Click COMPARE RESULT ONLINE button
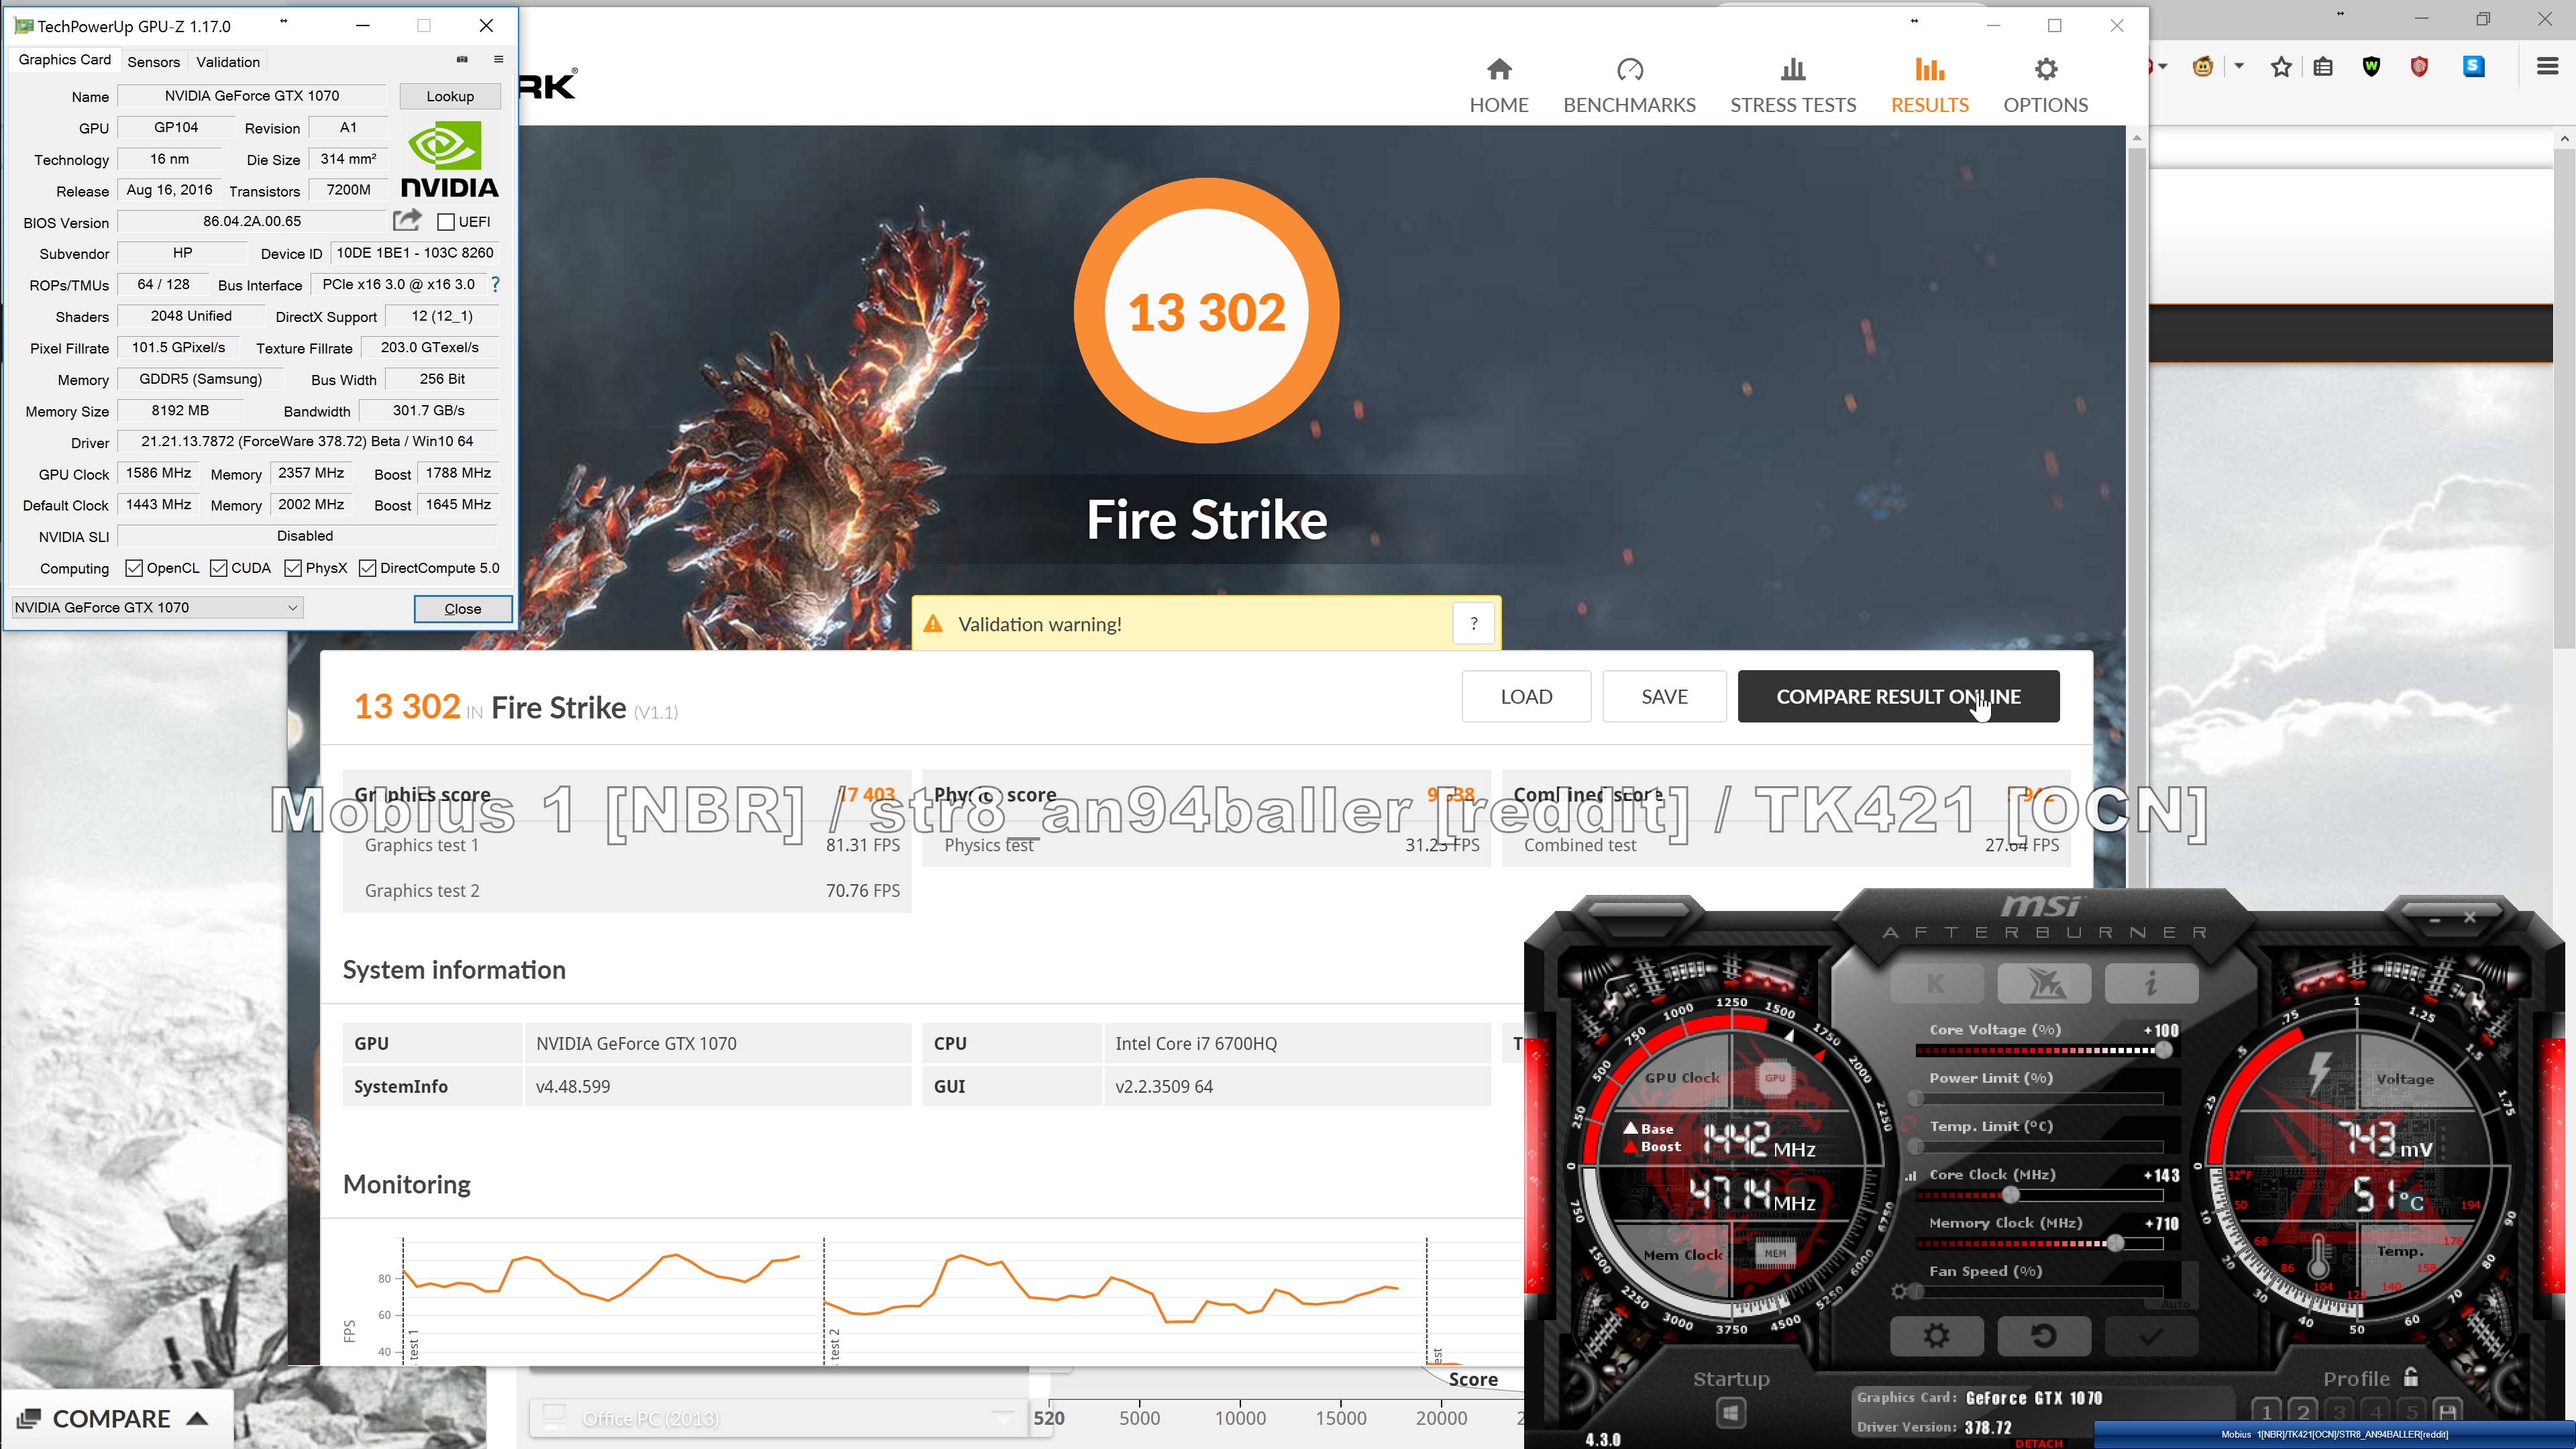Viewport: 2576px width, 1449px height. pyautogui.click(x=1898, y=696)
